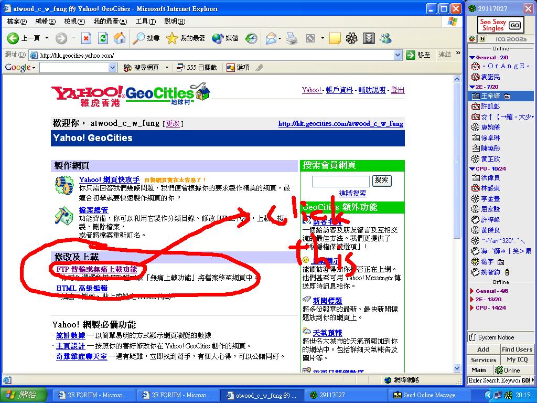
Task: Click ICQ System Notice button
Action: point(501,337)
